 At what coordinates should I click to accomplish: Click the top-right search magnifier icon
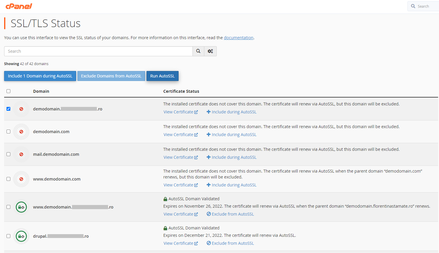[x=413, y=6]
